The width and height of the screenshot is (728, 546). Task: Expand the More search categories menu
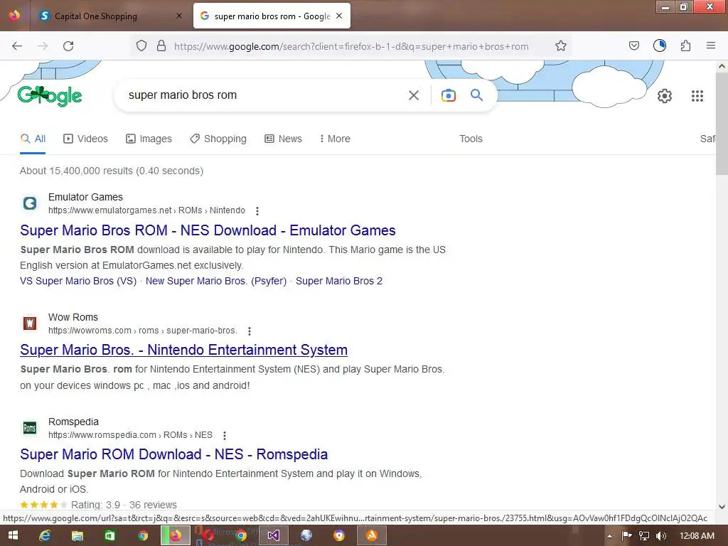point(335,139)
